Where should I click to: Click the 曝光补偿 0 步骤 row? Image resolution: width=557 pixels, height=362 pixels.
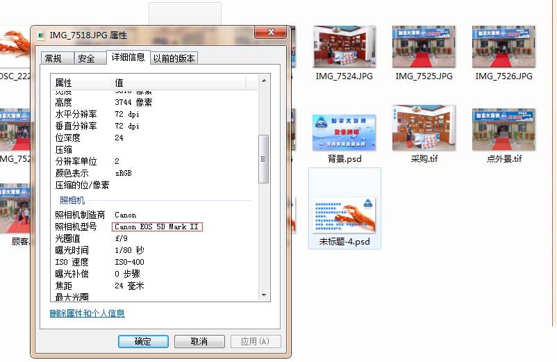(154, 274)
